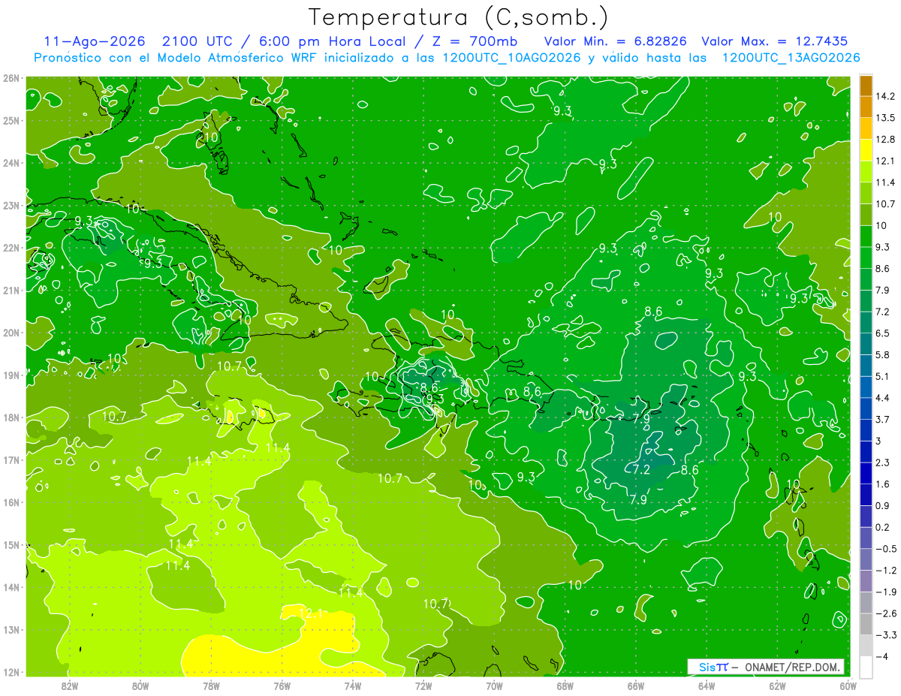Click the 17N latitude axis label
Viewport: 901px width, 696px height.
pyautogui.click(x=11, y=459)
